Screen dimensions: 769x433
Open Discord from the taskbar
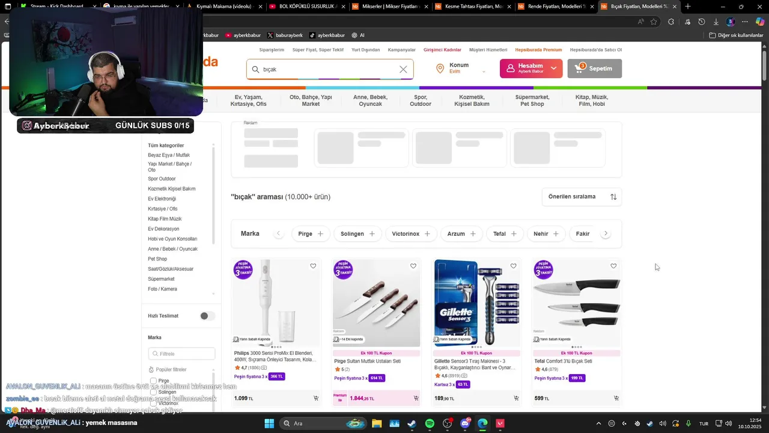point(465,423)
